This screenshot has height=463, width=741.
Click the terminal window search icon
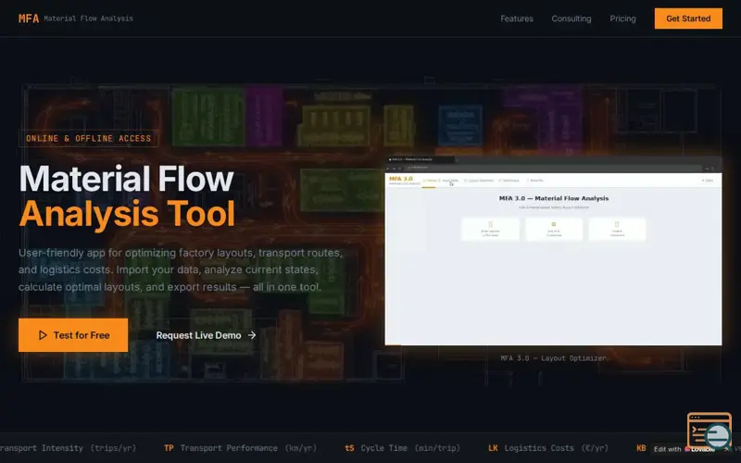pos(710,432)
